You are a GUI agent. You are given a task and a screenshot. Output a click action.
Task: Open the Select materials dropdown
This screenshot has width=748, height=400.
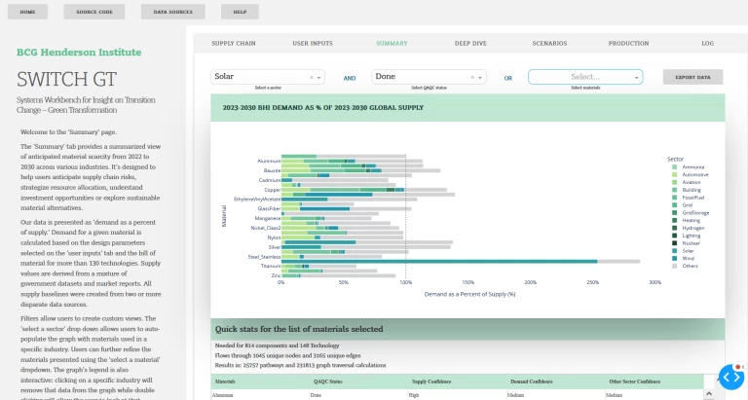coord(584,77)
